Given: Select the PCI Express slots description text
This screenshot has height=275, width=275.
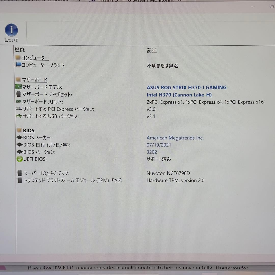Looking at the screenshot, I should (205, 102).
